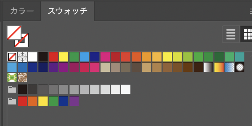This screenshot has width=252, height=126.
Task: Select the radial transparent white swatch
Action: (240, 67)
